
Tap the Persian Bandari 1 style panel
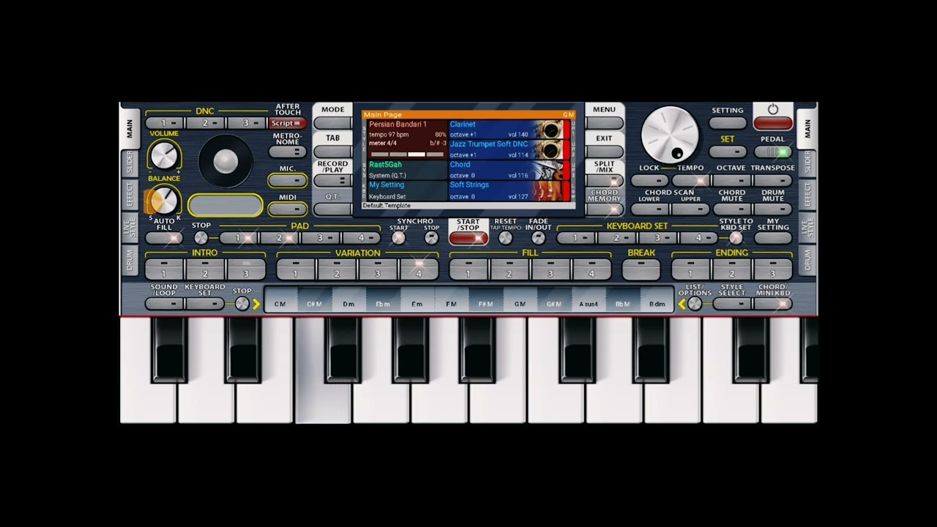406,140
